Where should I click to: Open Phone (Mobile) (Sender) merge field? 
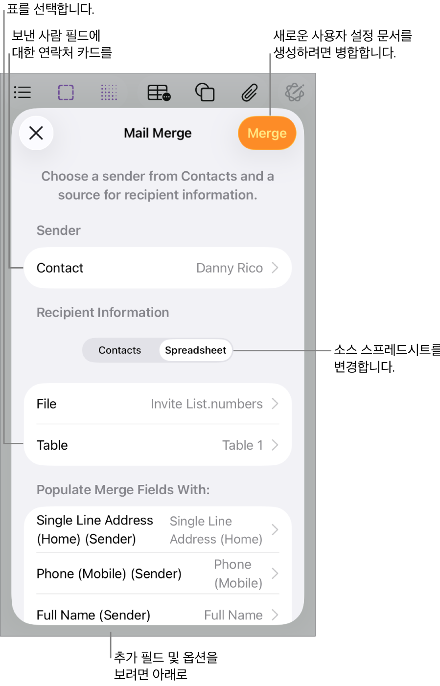point(158,573)
